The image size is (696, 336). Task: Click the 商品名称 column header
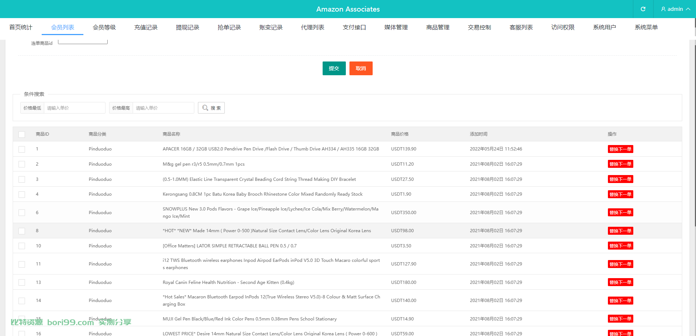tap(171, 134)
